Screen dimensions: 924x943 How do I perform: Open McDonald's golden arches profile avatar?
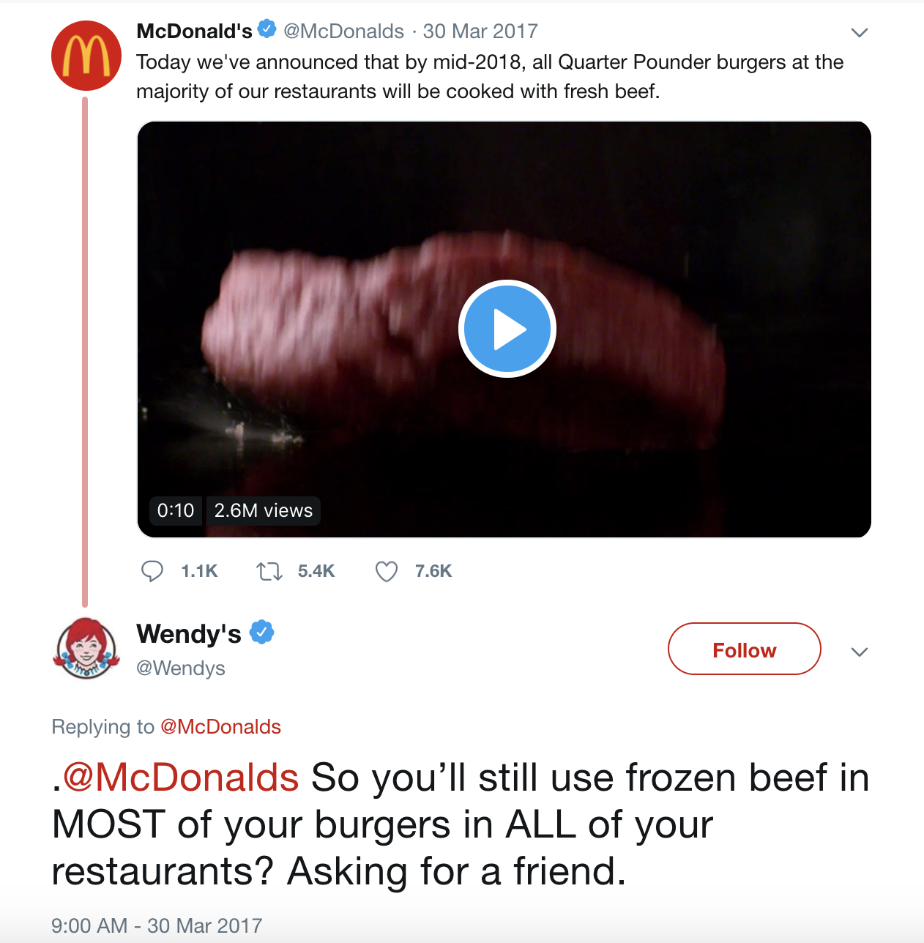pyautogui.click(x=86, y=56)
